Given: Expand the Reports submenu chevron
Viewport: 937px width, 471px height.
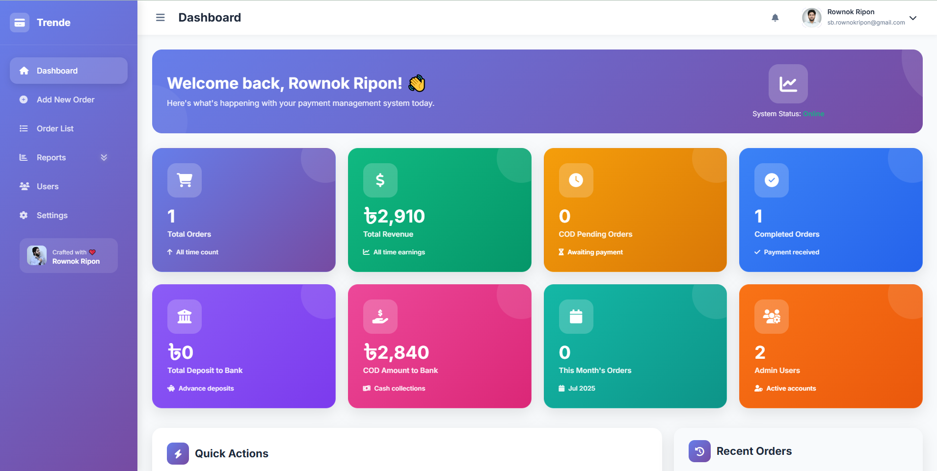Looking at the screenshot, I should [104, 157].
